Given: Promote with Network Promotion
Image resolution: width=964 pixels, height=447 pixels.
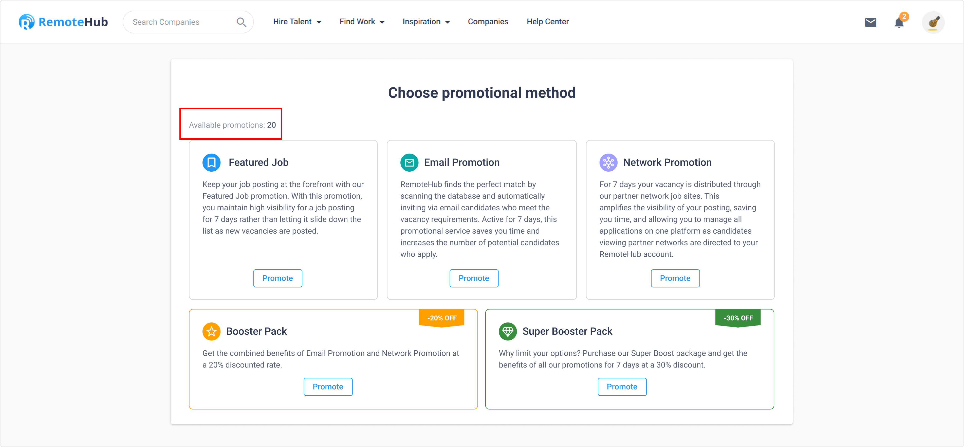Looking at the screenshot, I should [675, 278].
